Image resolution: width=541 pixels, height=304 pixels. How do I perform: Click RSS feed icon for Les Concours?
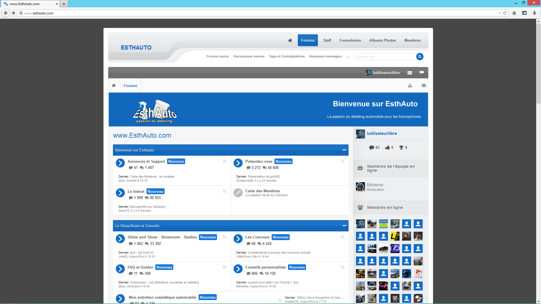pyautogui.click(x=343, y=237)
